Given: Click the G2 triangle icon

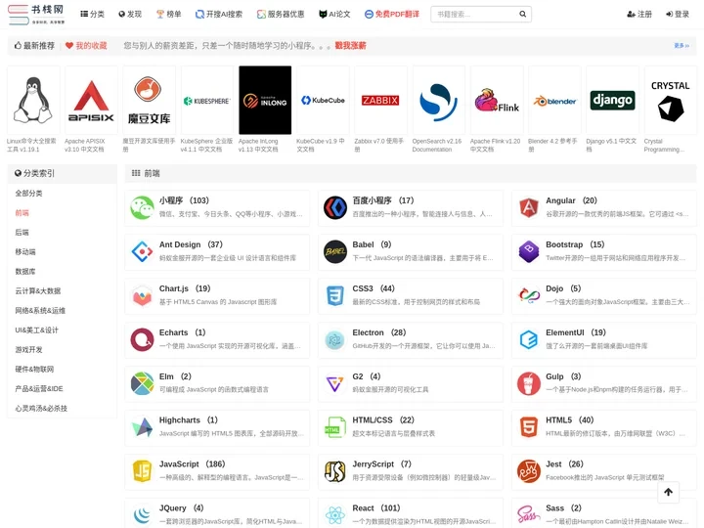Looking at the screenshot, I should (x=335, y=384).
